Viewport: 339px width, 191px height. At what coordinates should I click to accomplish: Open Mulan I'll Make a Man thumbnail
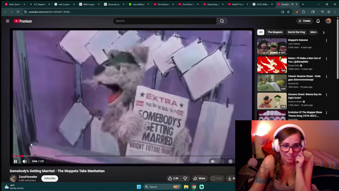coord(272,65)
